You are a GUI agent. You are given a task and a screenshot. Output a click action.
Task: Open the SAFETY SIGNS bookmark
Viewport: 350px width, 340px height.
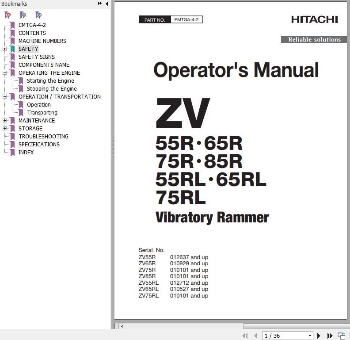point(37,57)
